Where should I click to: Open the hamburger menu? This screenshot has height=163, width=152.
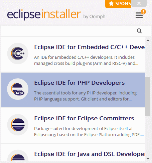coord(139,15)
